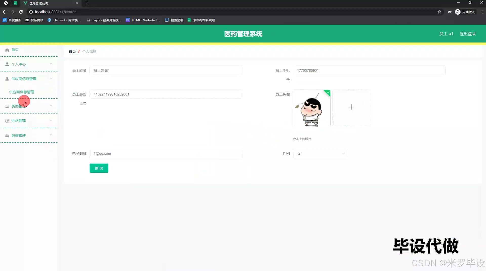Click 员工 a1 in the header

(446, 34)
